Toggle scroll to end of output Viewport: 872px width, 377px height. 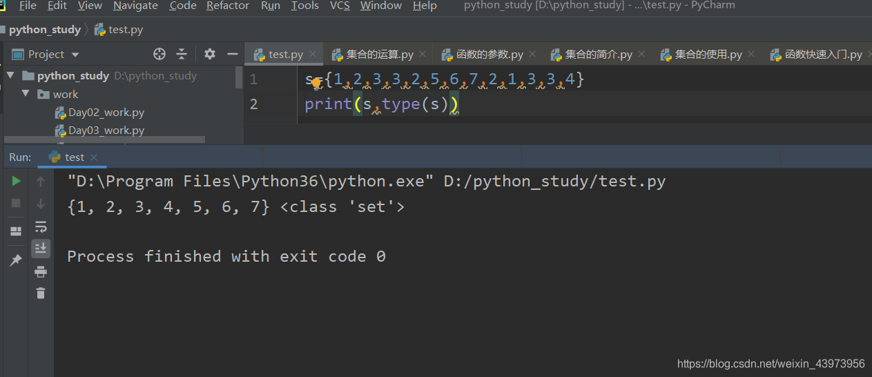point(41,248)
